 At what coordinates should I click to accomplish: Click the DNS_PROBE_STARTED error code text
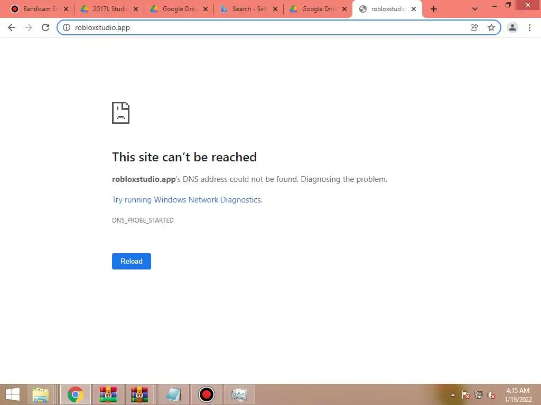(x=143, y=220)
